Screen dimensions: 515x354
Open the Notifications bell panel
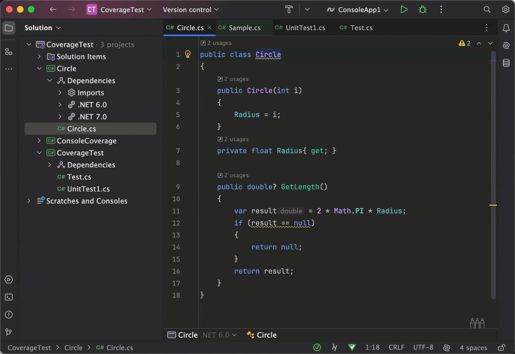click(506, 28)
